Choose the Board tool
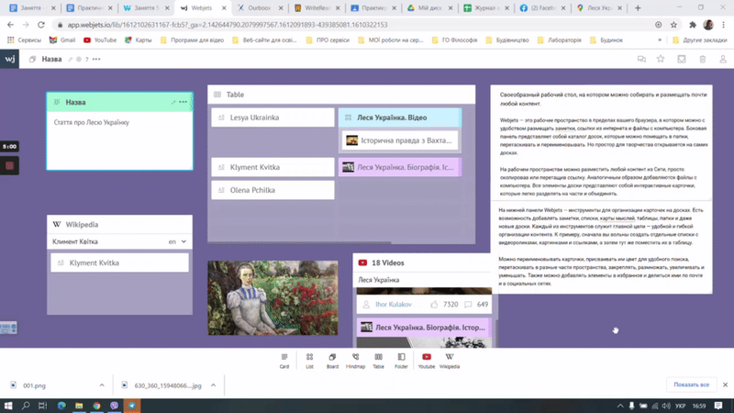 coord(332,360)
